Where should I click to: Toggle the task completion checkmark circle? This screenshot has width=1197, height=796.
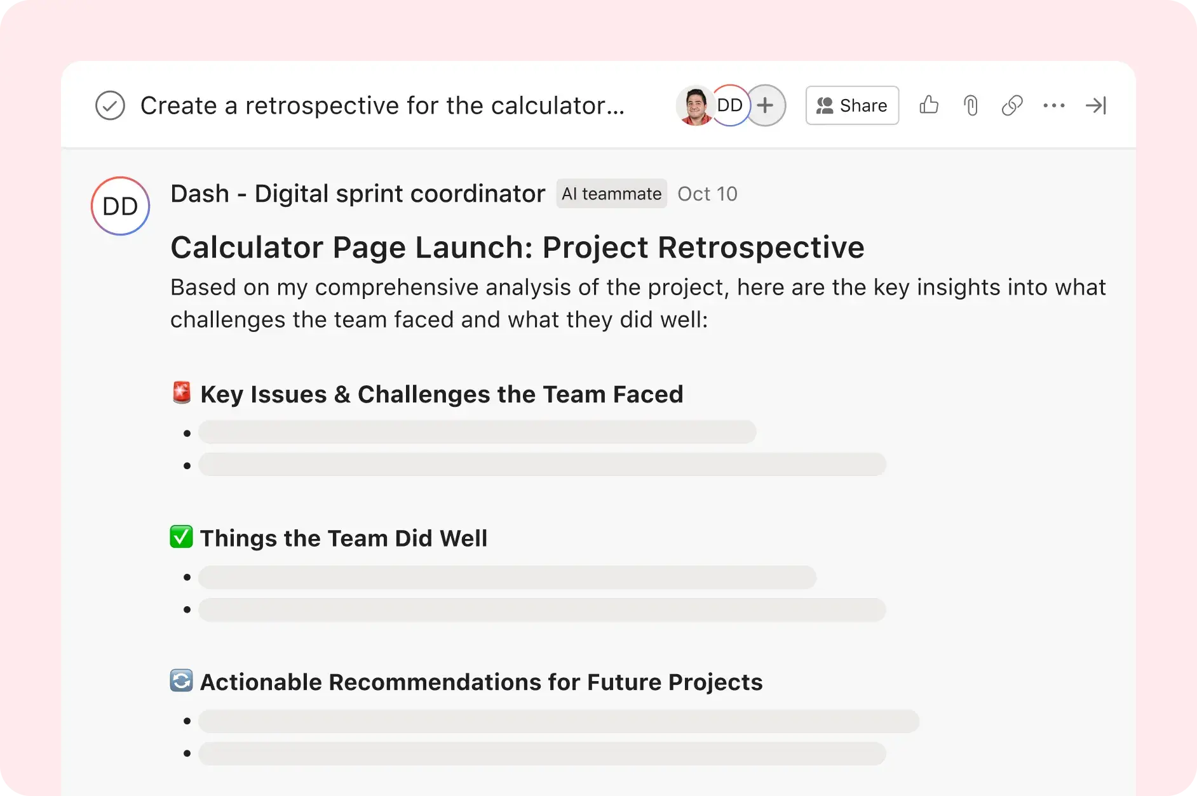110,105
